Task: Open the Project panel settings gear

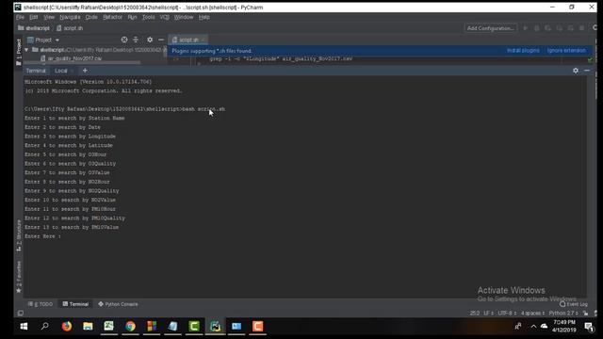Action: pyautogui.click(x=150, y=40)
